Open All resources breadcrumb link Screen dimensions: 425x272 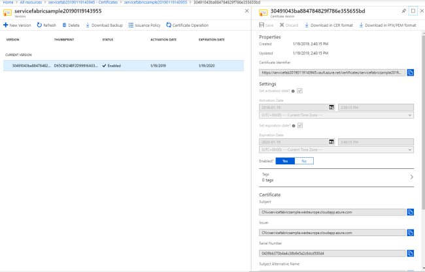pyautogui.click(x=31, y=2)
